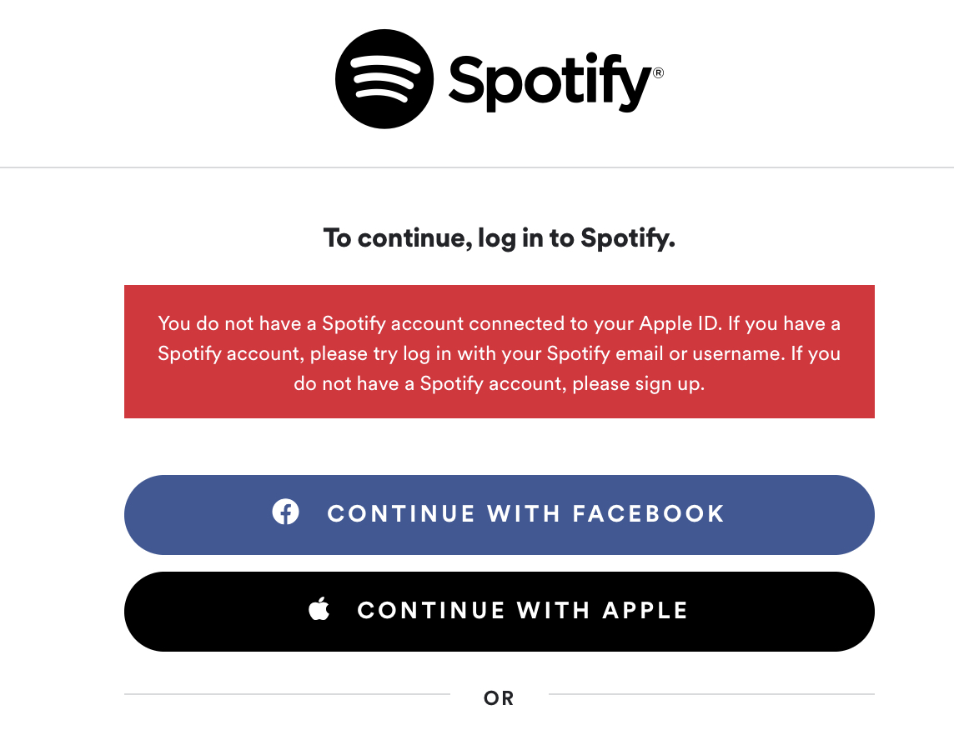Image resolution: width=954 pixels, height=735 pixels.
Task: Click the circular Spotify logo icon
Action: pos(384,79)
